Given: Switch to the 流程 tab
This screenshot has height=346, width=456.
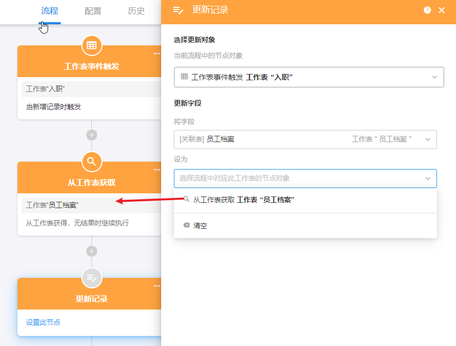Looking at the screenshot, I should tap(50, 11).
